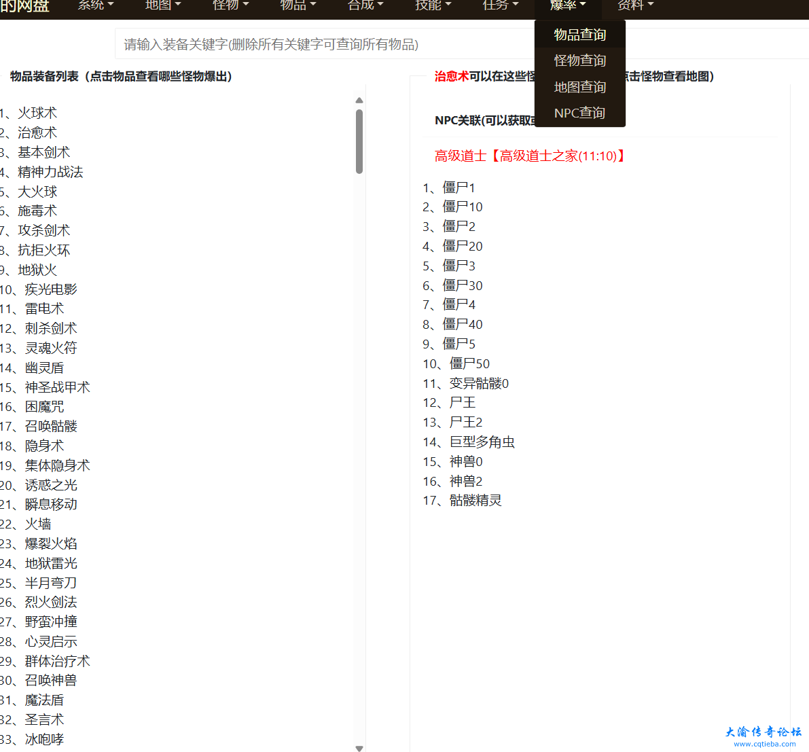Select 大火球 from the list
The height and width of the screenshot is (752, 809).
37,192
